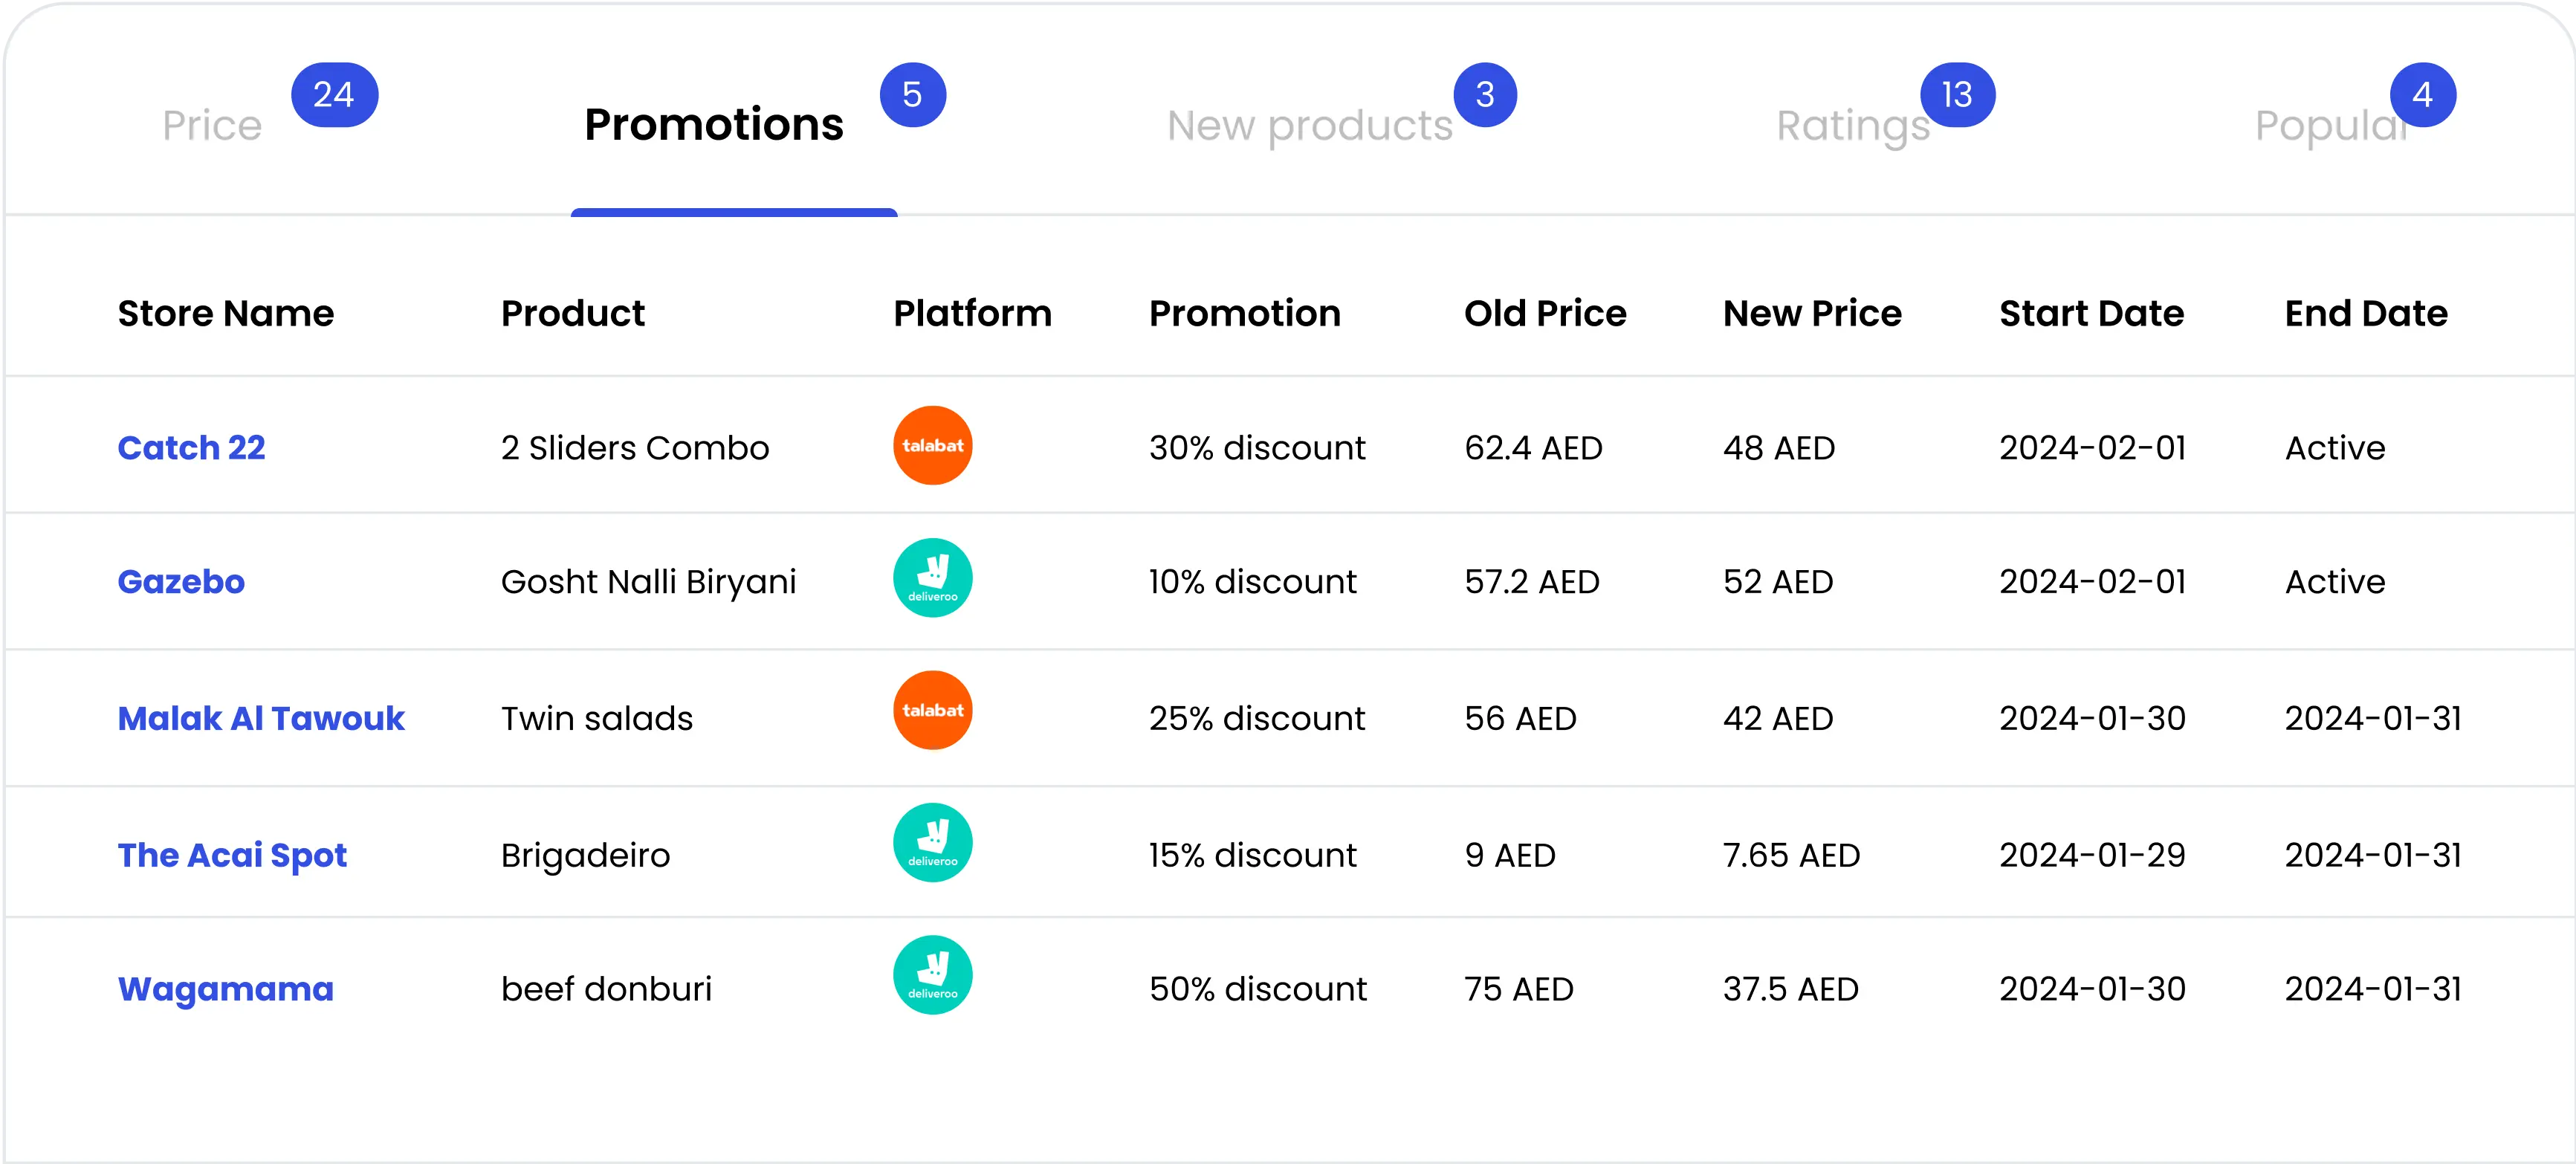Click the 5 badge on Promotions tab
Image resolution: width=2576 pixels, height=1164 pixels.
pyautogui.click(x=912, y=95)
